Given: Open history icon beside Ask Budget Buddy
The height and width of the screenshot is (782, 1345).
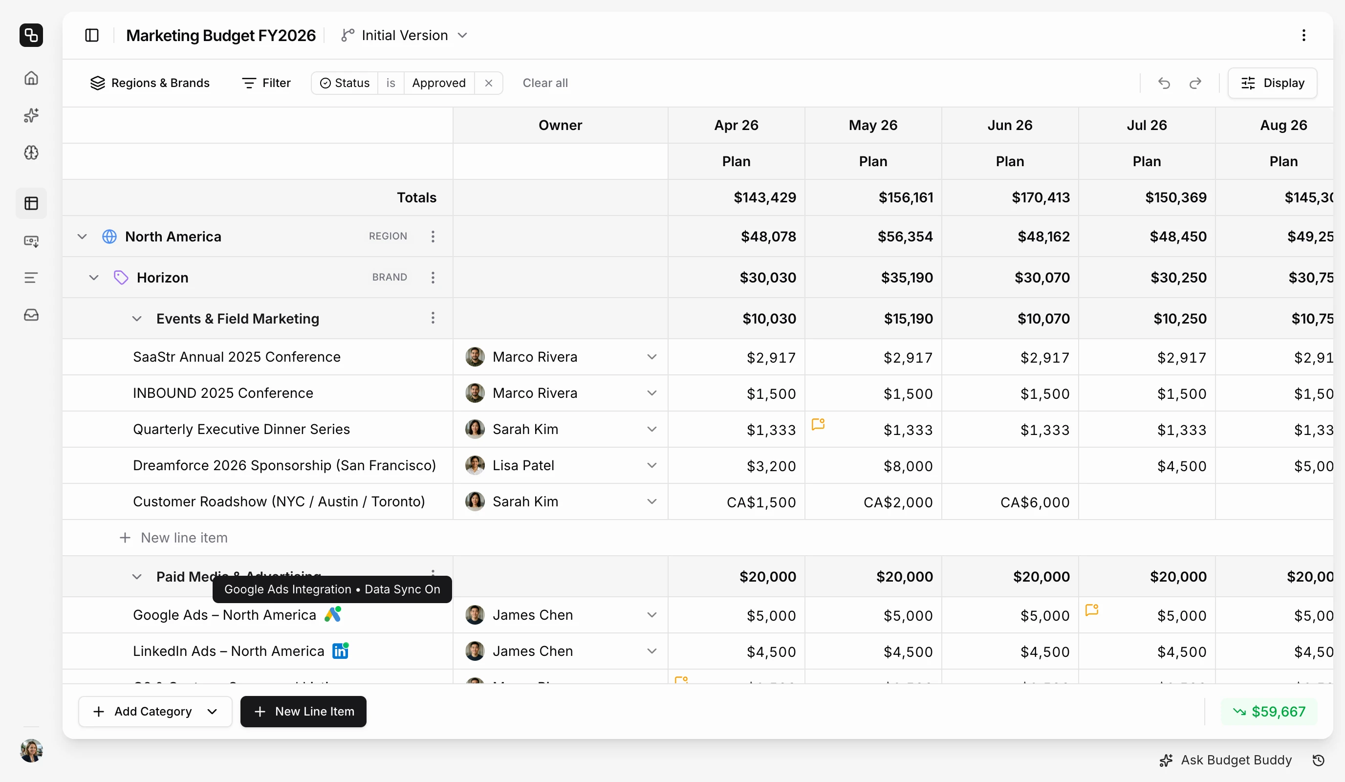Looking at the screenshot, I should pyautogui.click(x=1318, y=760).
